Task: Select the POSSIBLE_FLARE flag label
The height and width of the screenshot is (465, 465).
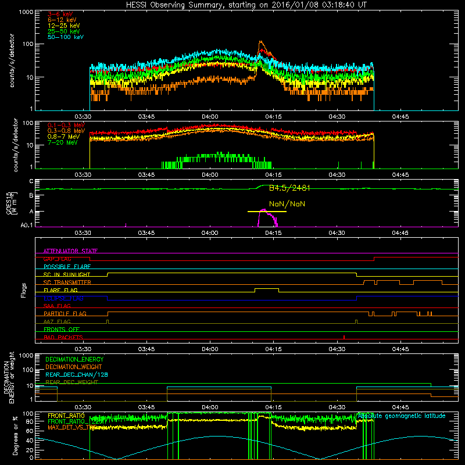Action: [67, 267]
